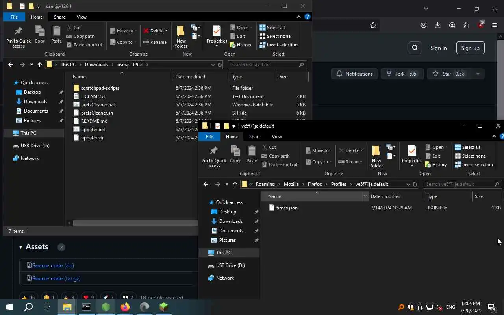Expand address bar history in user.js-126.1 window
This screenshot has height=315, width=504.
(x=213, y=65)
